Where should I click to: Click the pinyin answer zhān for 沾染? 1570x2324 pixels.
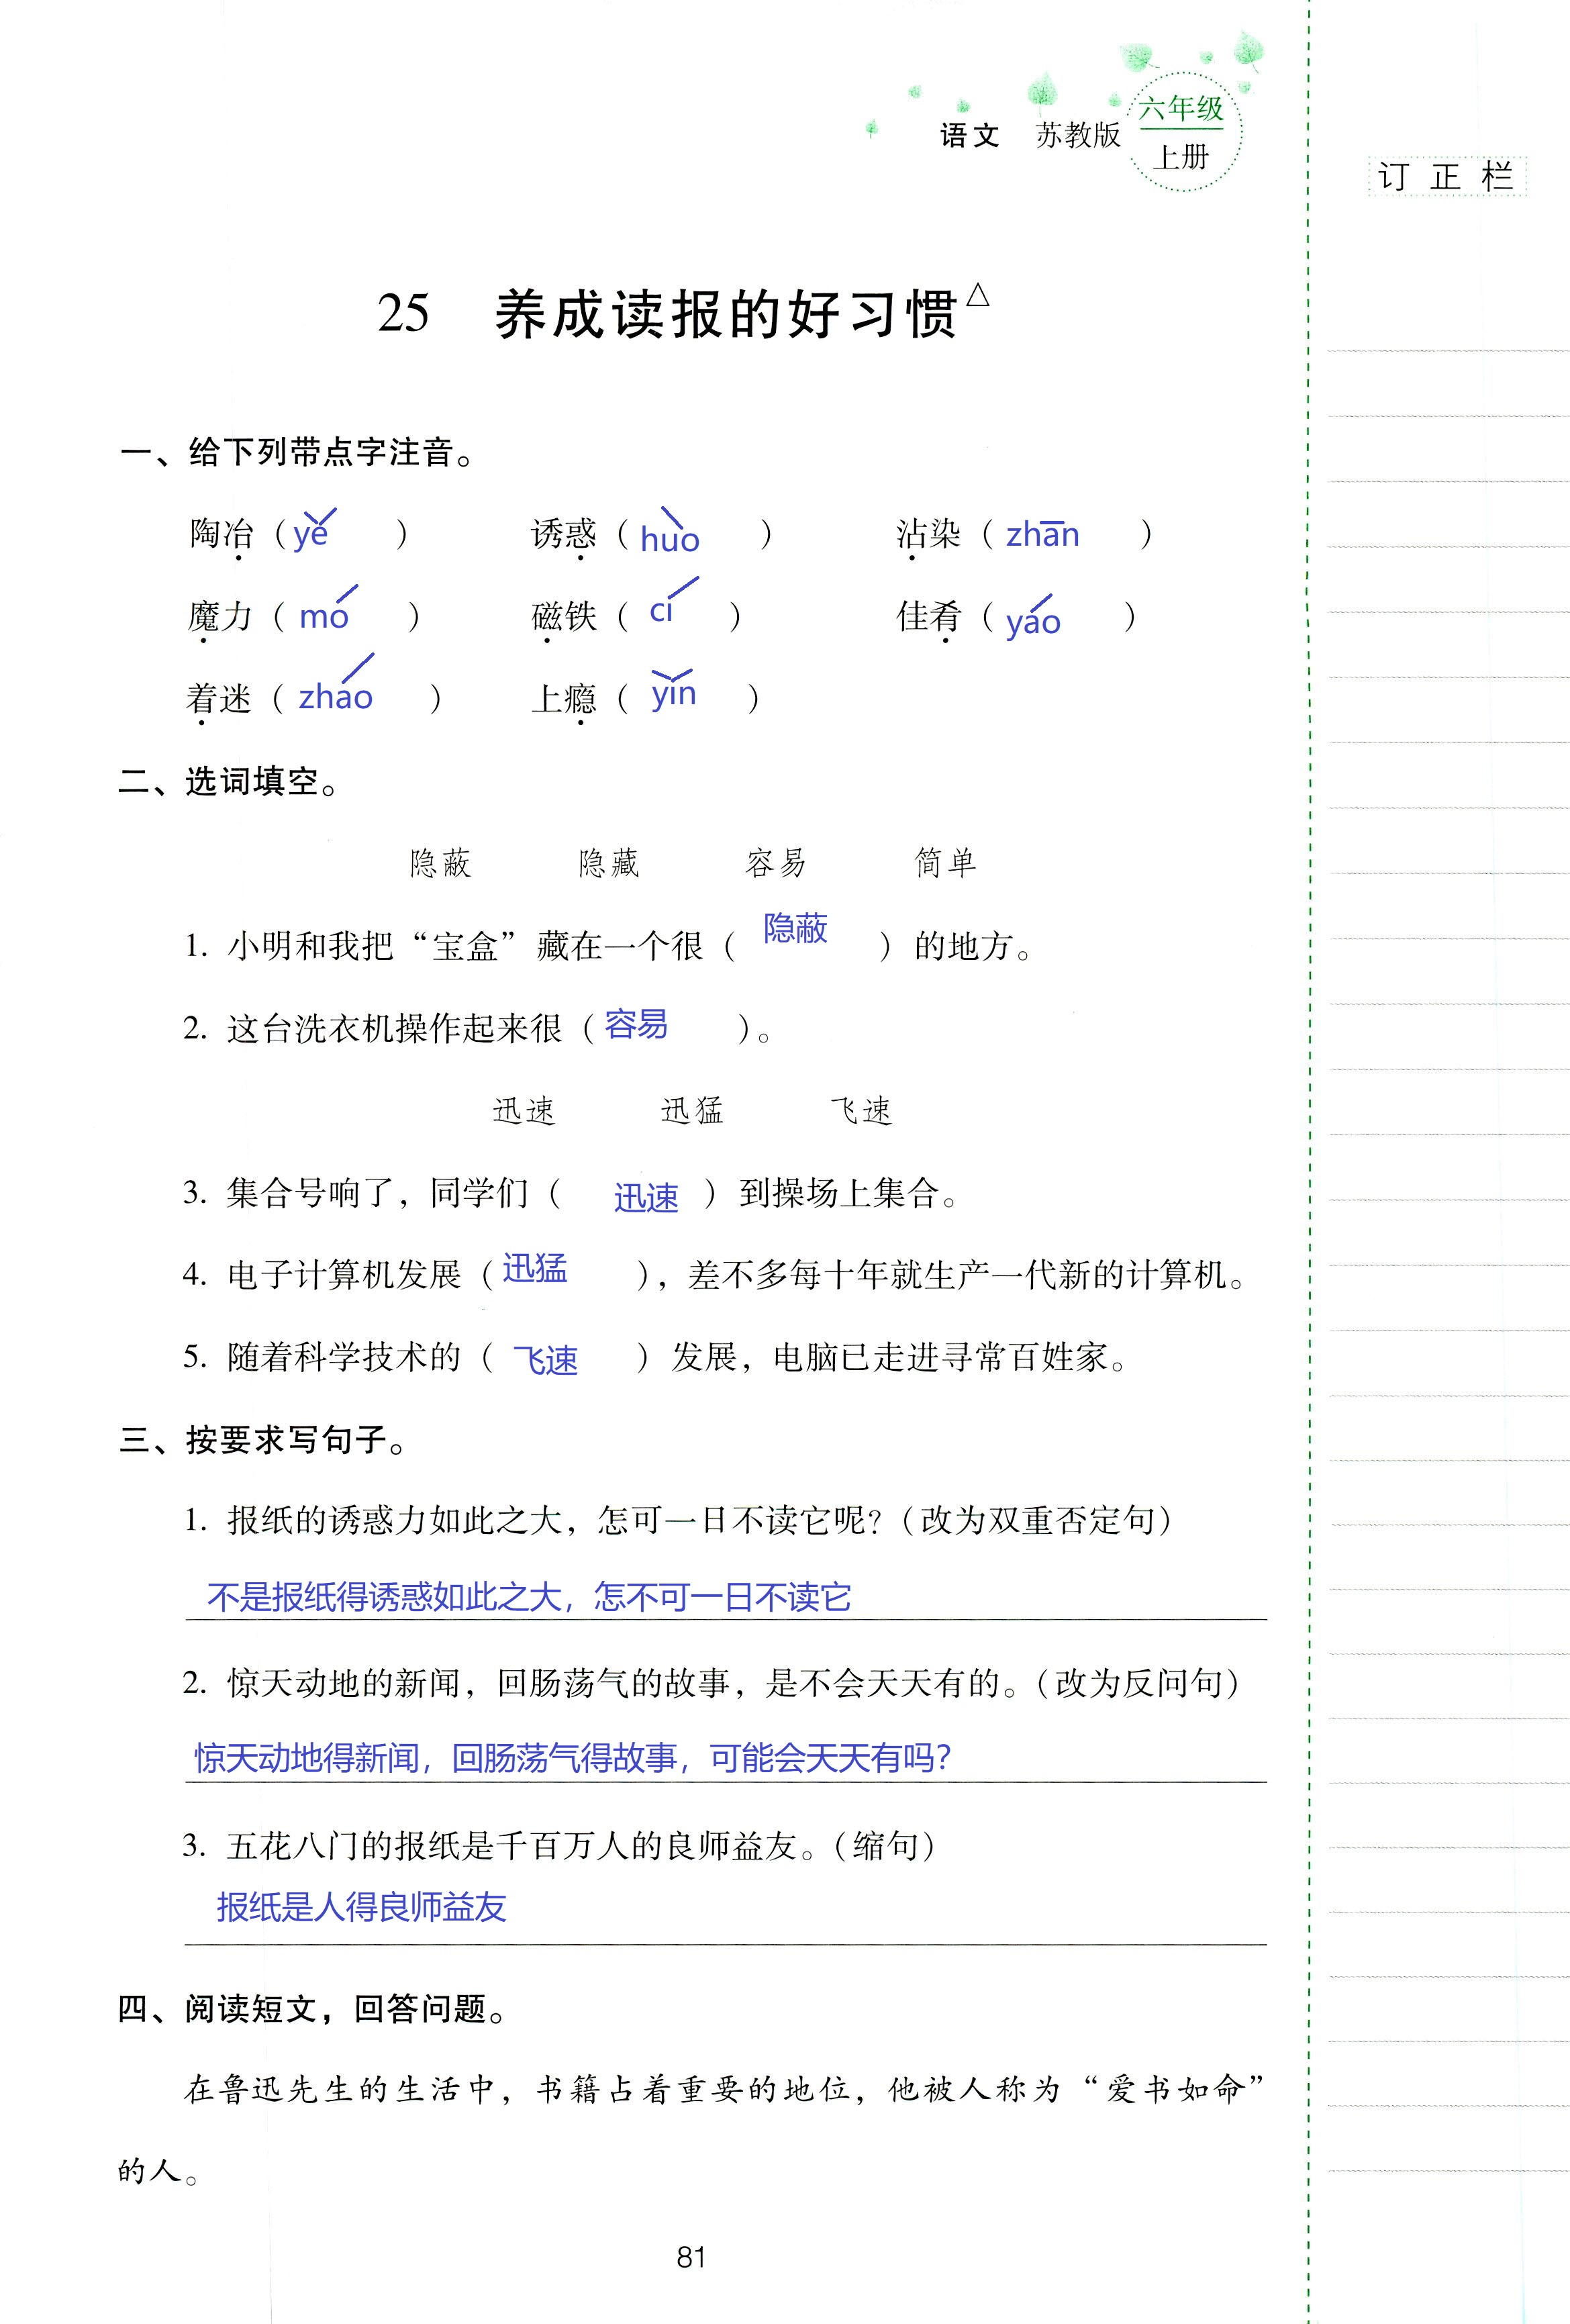(1042, 532)
